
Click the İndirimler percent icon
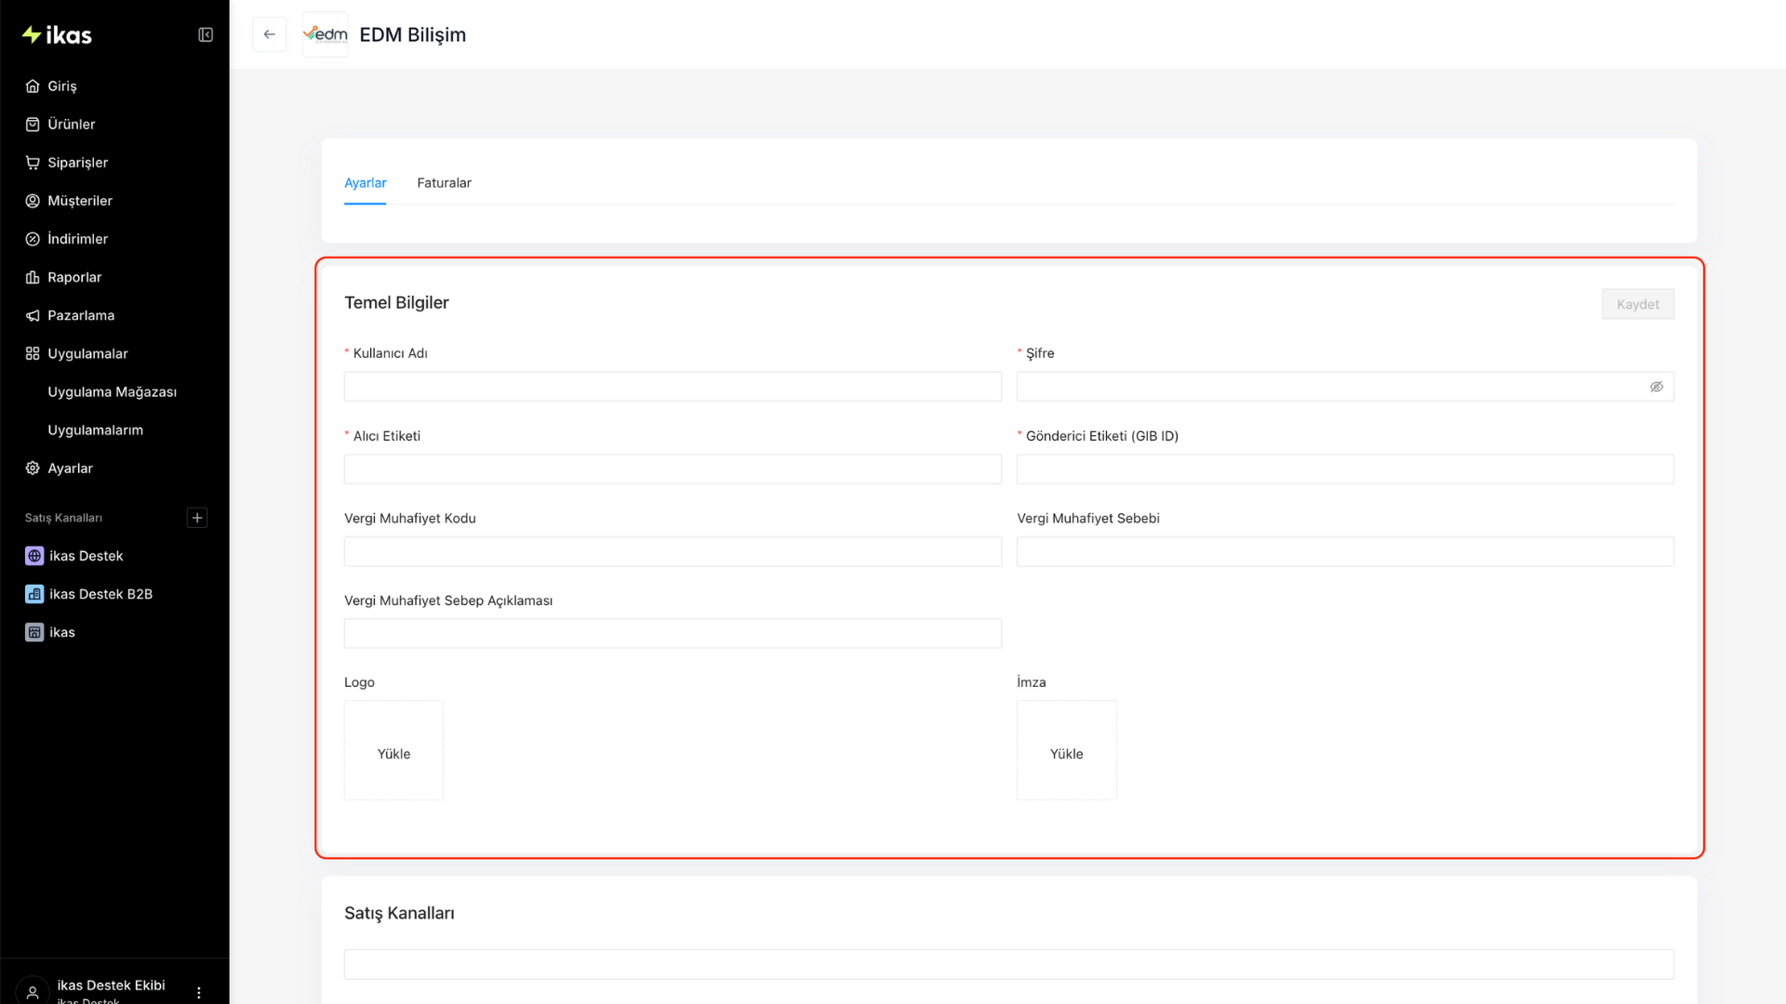coord(33,239)
